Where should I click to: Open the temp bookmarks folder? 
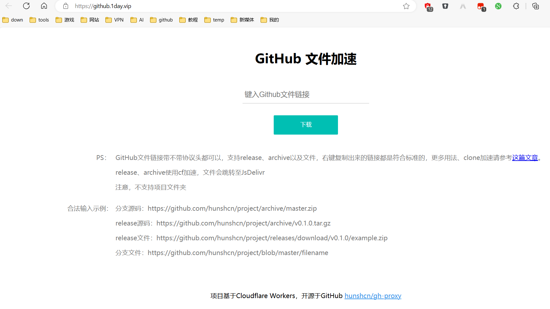214,20
